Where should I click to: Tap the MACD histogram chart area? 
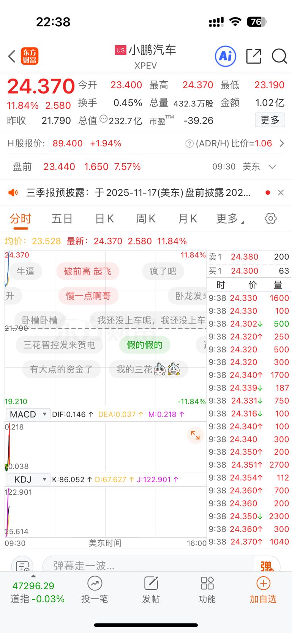106,446
